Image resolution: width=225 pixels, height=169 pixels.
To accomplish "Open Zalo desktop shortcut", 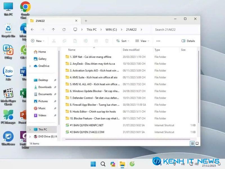I will point(8,74).
